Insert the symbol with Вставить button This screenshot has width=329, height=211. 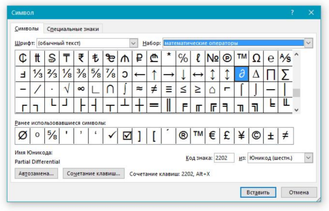pos(258,192)
